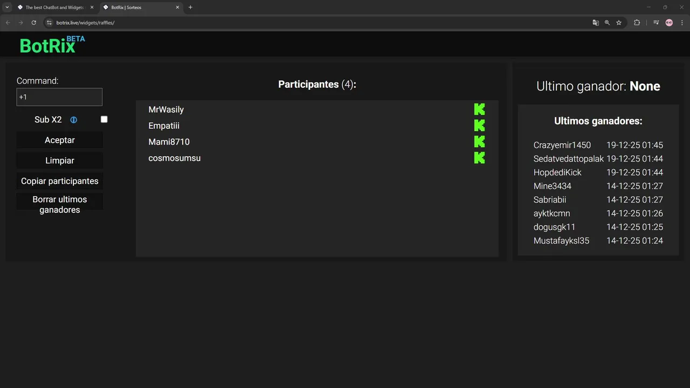Bookmark this page with the star icon
Image resolution: width=690 pixels, height=388 pixels.
click(619, 23)
